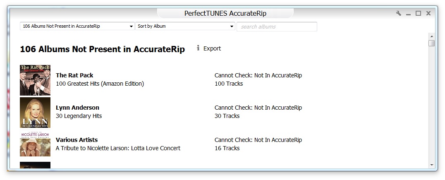The height and width of the screenshot is (180, 445).
Task: Maximize the PerfectTUNES window
Action: (x=418, y=13)
